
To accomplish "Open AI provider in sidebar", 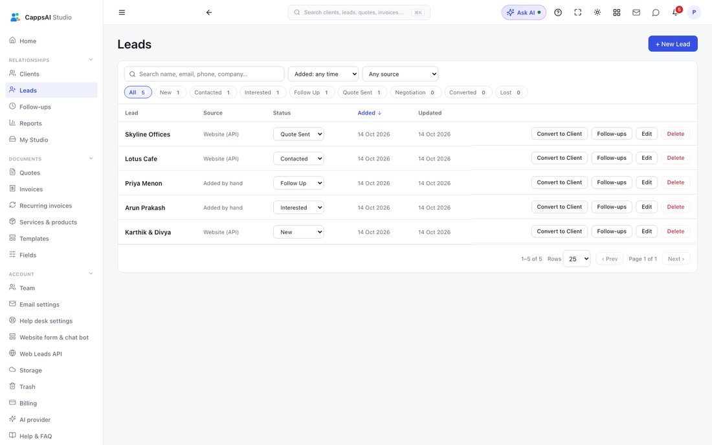I will coord(51,420).
